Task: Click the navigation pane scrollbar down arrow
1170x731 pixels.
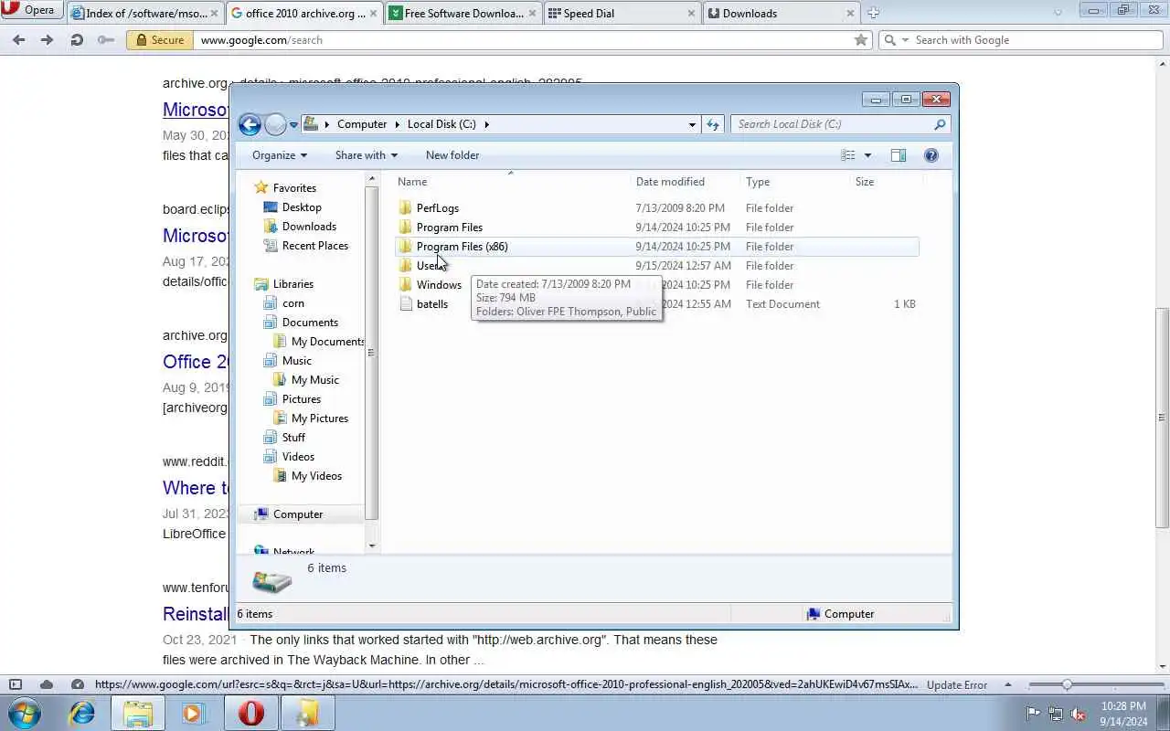Action: click(x=371, y=546)
